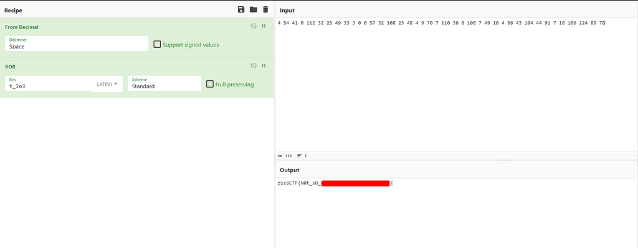Click the Input panel heading
Image resolution: width=638 pixels, height=248 pixels.
[287, 11]
